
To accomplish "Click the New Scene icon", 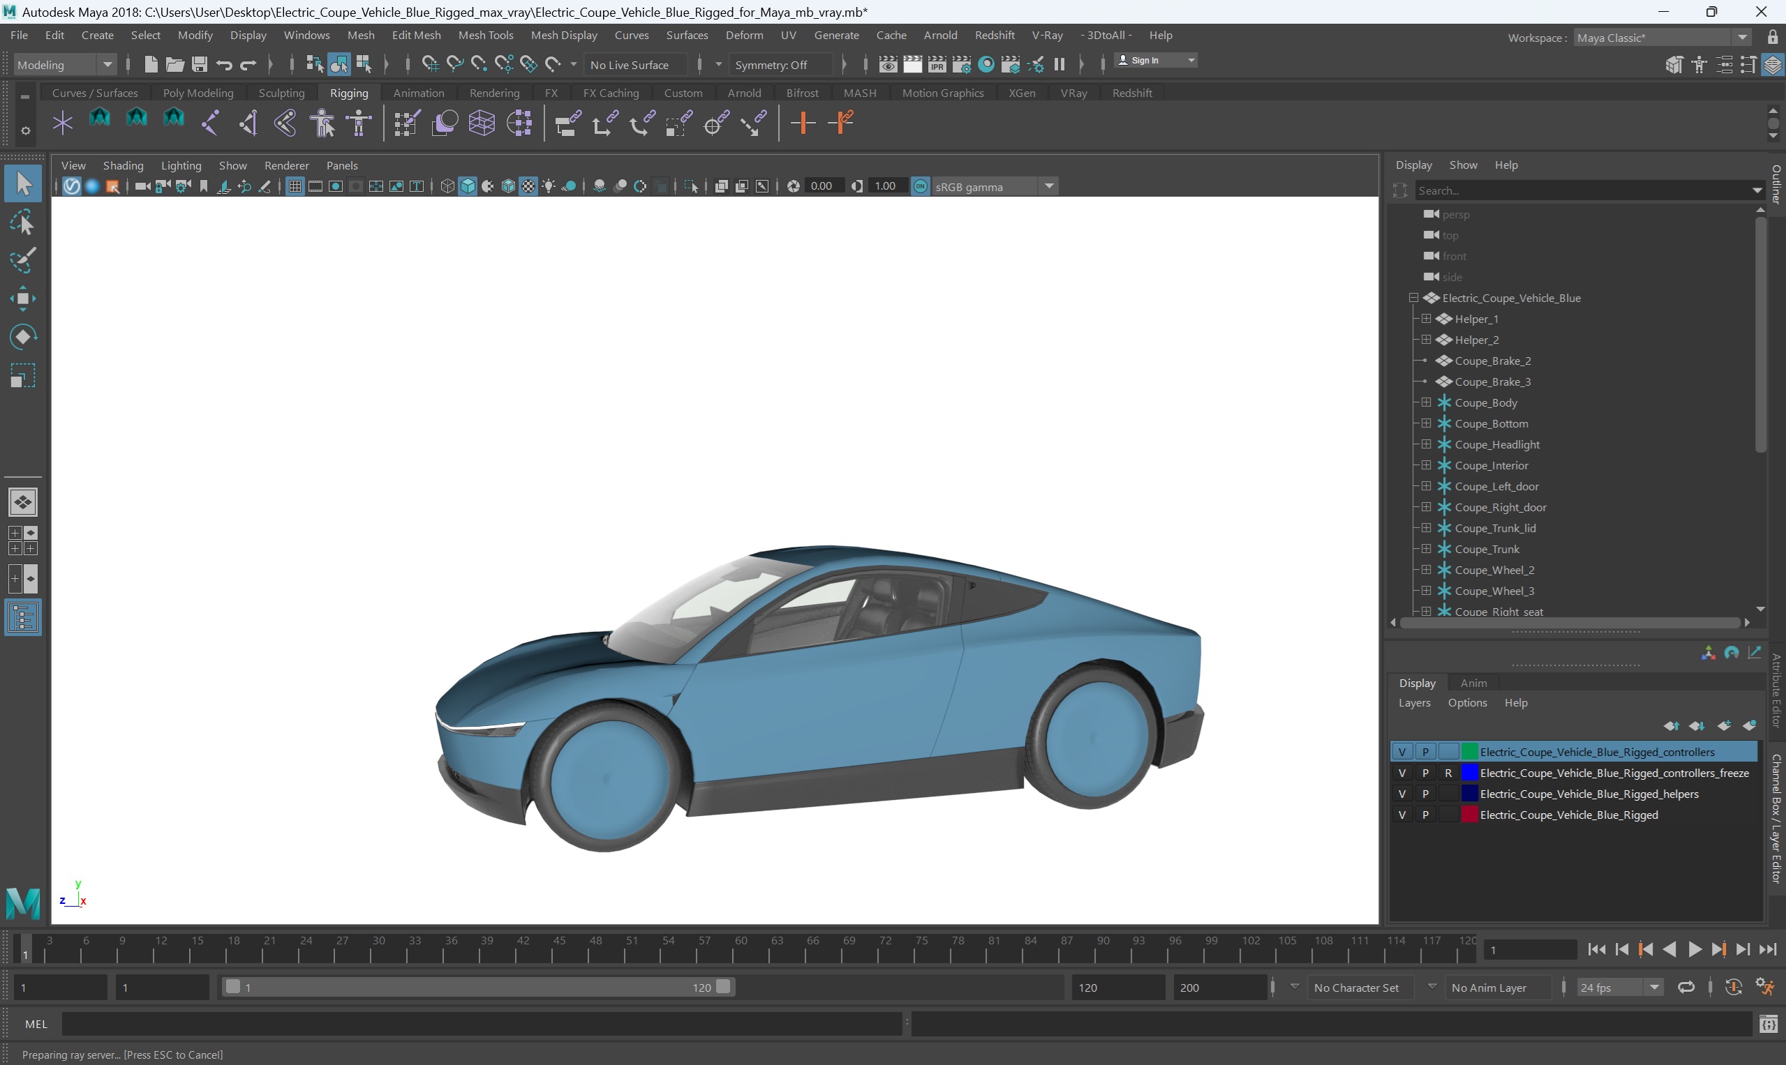I will point(151,65).
